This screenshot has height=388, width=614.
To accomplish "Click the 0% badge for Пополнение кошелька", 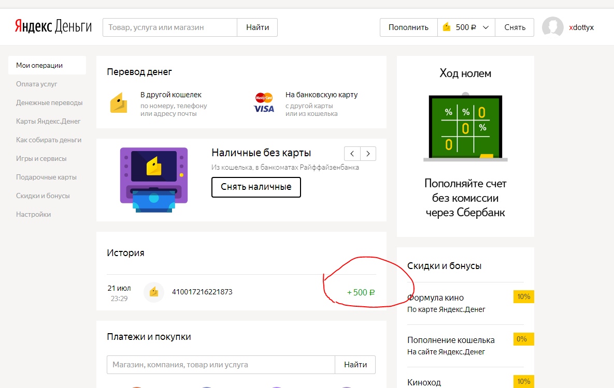I will (522, 339).
